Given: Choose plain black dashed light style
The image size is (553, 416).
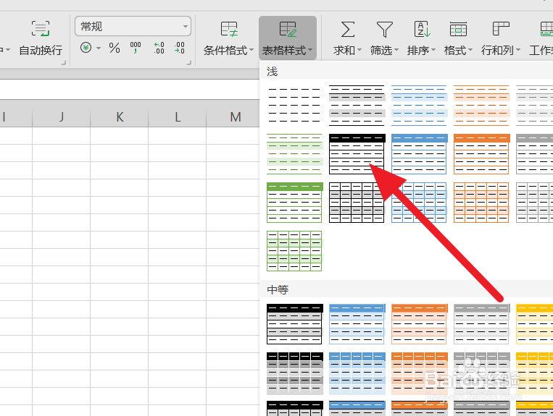Looking at the screenshot, I should 294,105.
